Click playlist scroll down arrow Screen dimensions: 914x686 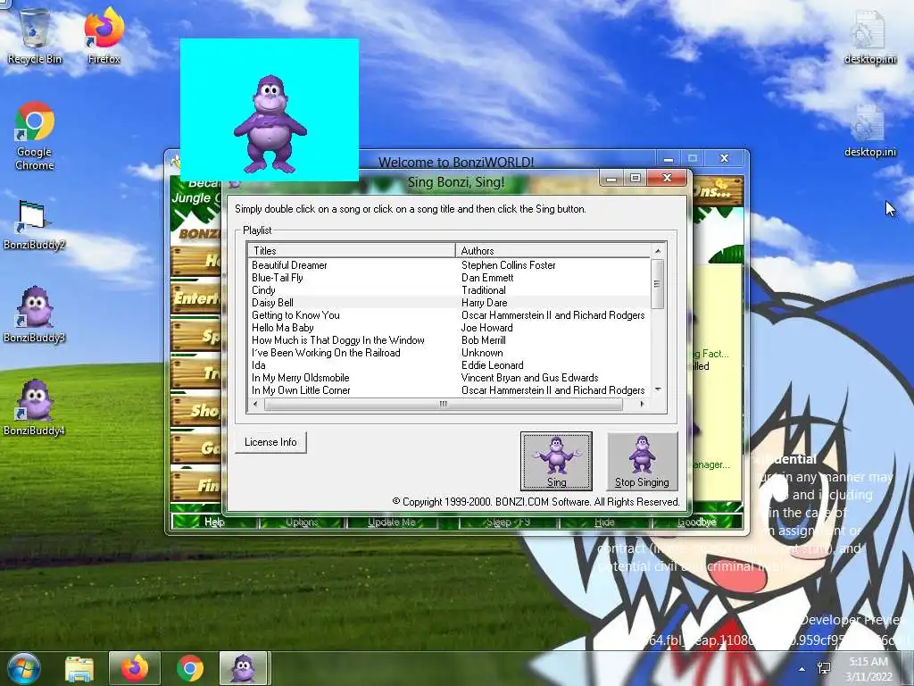[658, 389]
